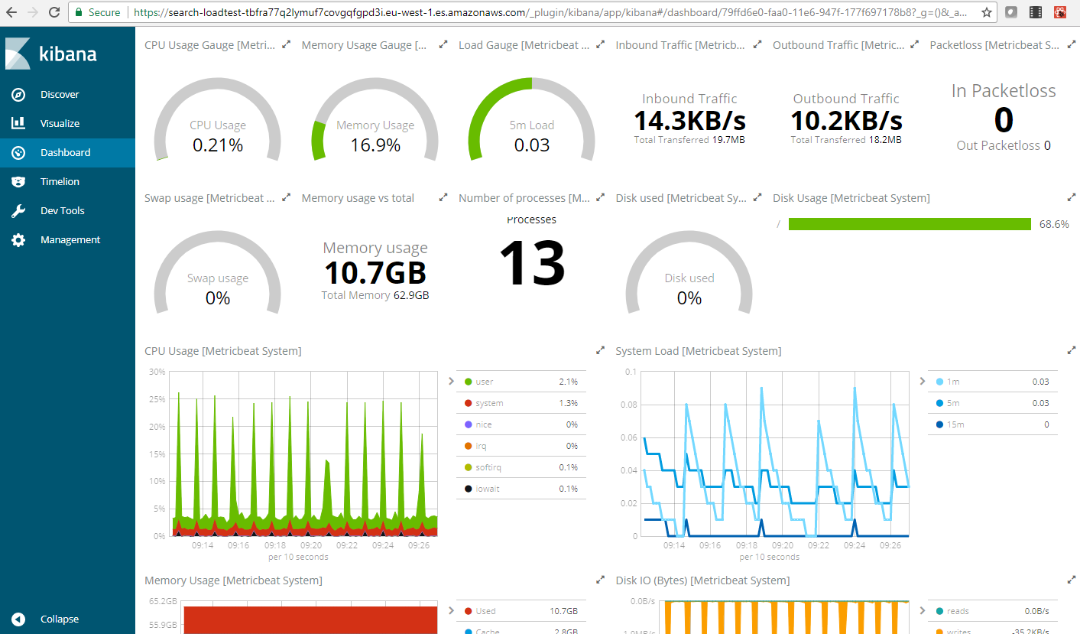The image size is (1080, 634).
Task: Toggle the iowait series in CPU legend
Action: (521, 489)
